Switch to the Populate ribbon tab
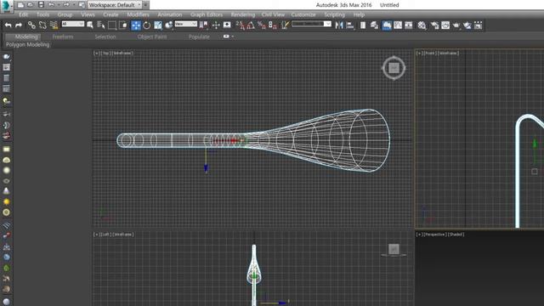The image size is (544, 306). point(199,37)
